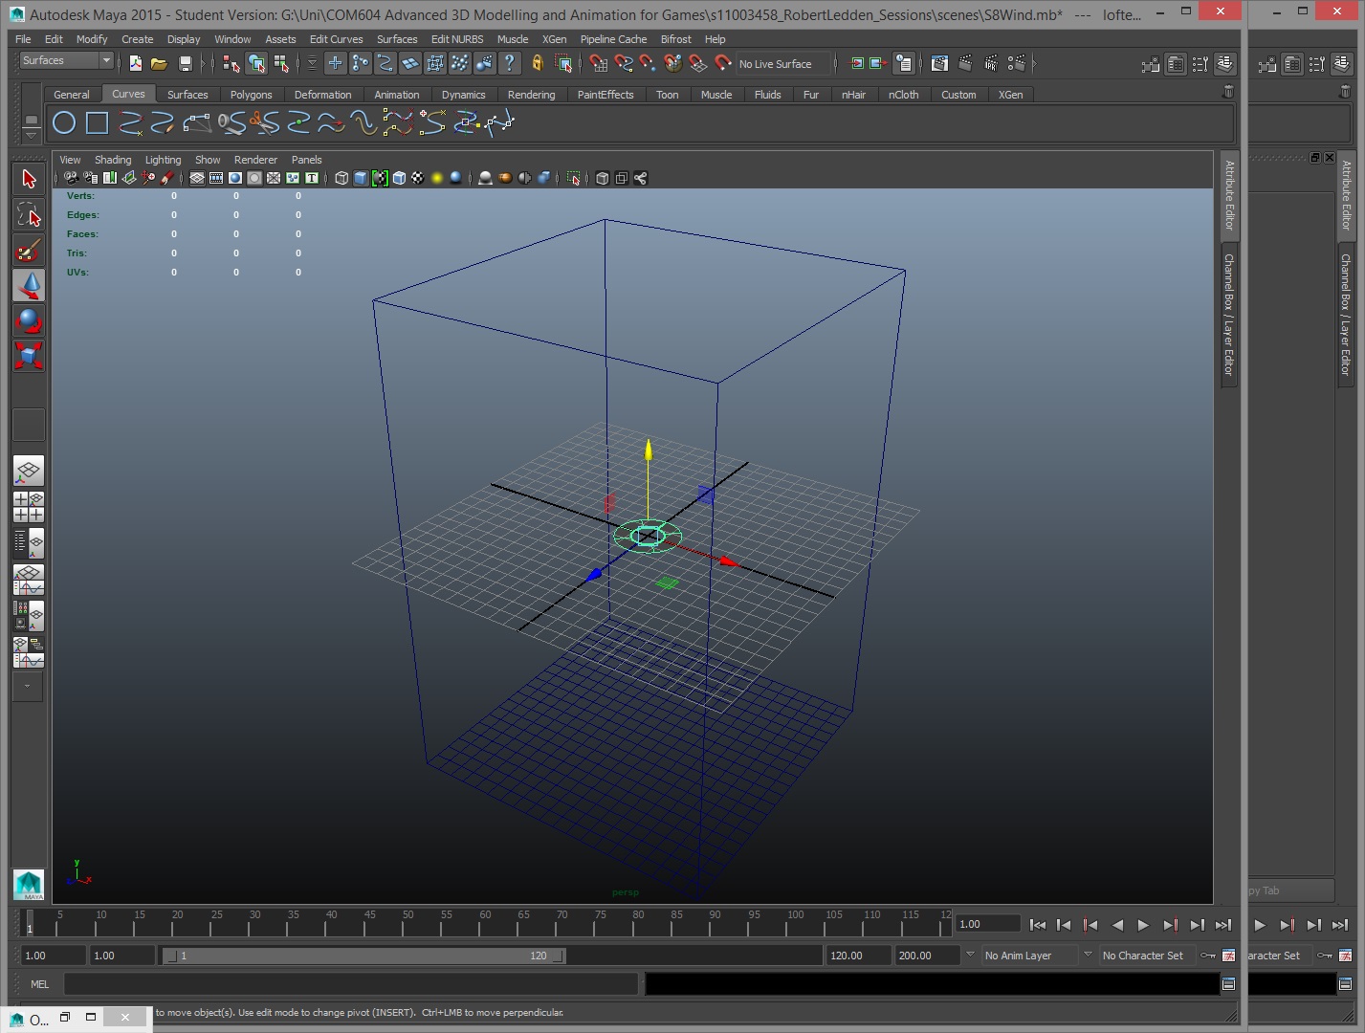Activate the Scale tool in the toolbox
The image size is (1365, 1033).
29,356
